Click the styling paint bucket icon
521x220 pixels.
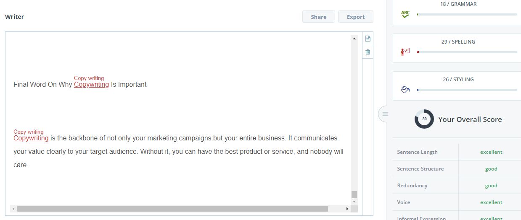(405, 90)
